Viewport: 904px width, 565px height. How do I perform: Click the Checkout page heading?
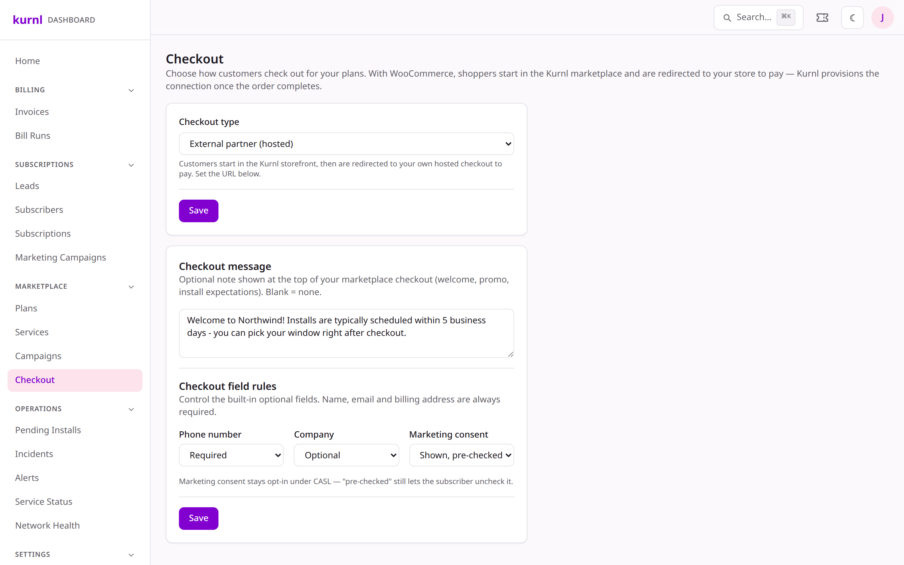195,59
